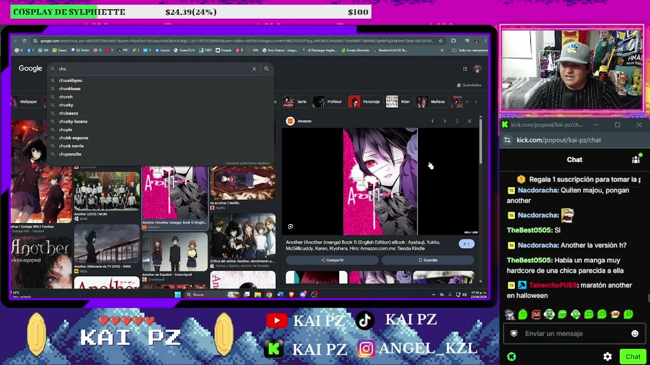Show hidden system tray icons
The width and height of the screenshot is (650, 365).
(433, 295)
